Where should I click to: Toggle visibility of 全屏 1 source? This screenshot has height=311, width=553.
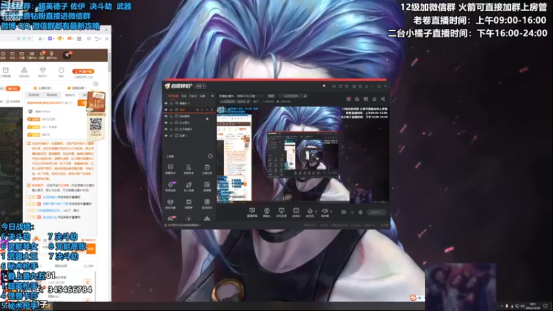pos(166,135)
